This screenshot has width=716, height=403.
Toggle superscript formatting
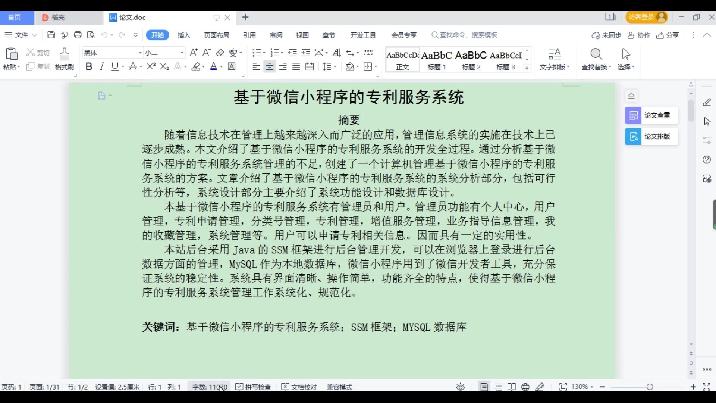151,66
